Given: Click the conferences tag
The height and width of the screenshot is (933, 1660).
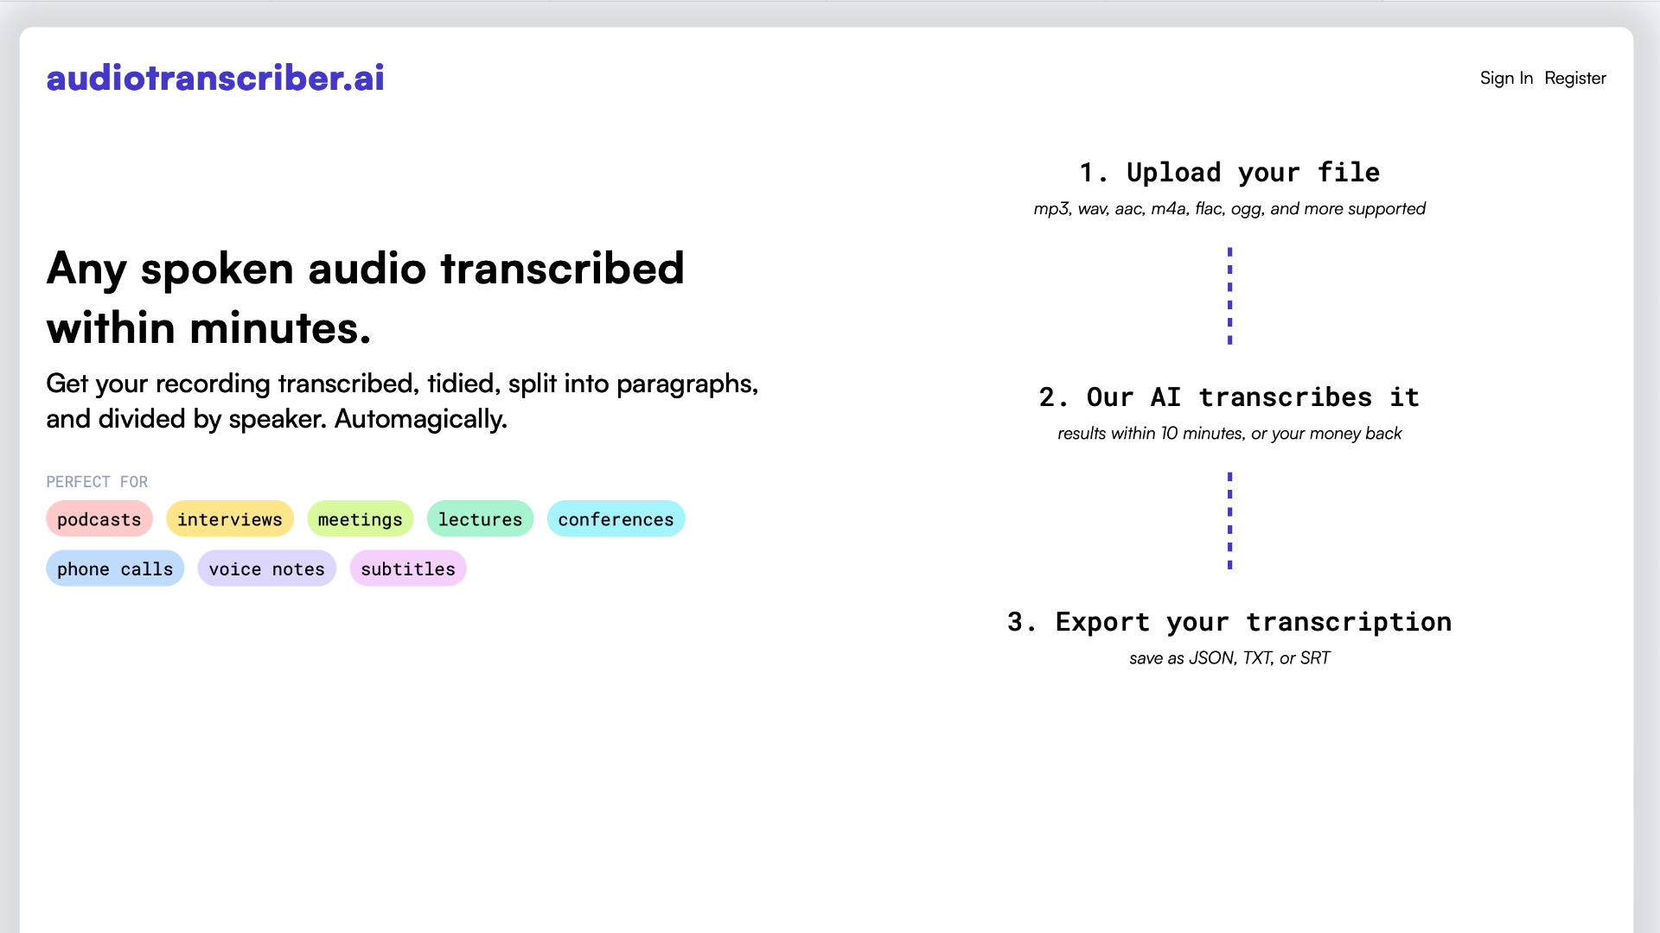Looking at the screenshot, I should pyautogui.click(x=616, y=518).
